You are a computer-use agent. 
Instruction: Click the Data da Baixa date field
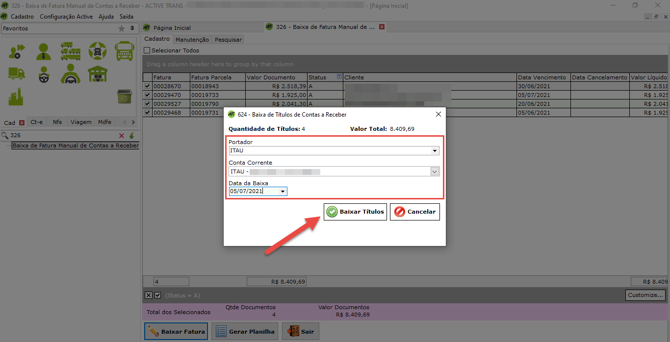tap(253, 192)
